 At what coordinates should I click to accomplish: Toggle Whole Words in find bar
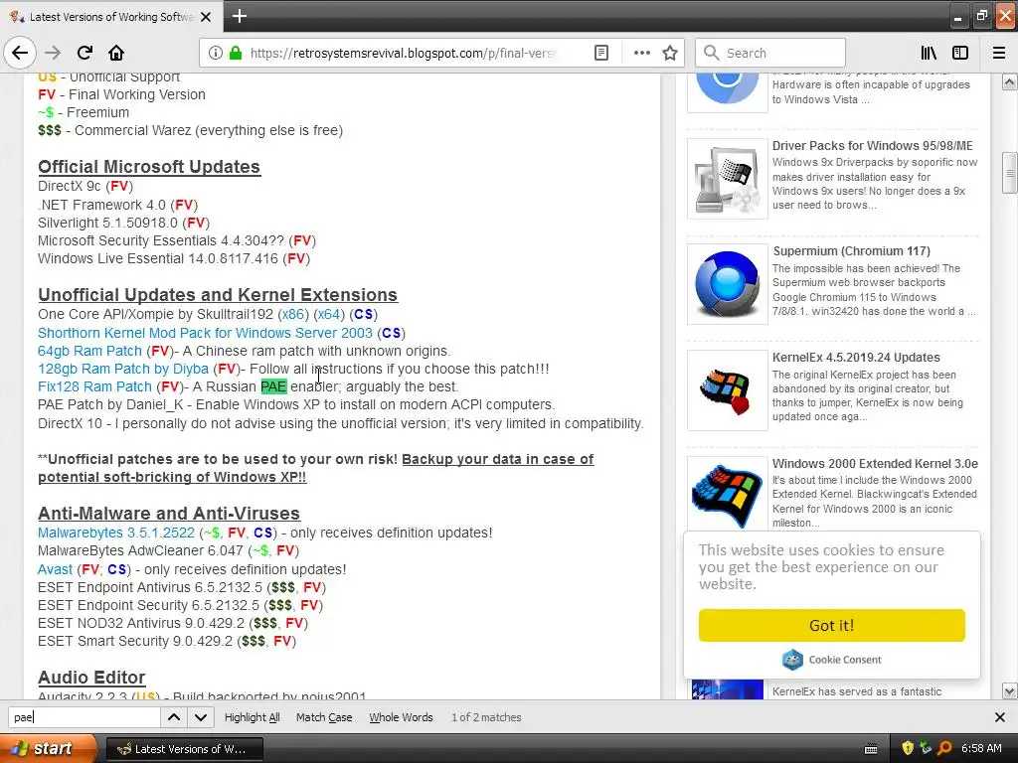coord(401,717)
